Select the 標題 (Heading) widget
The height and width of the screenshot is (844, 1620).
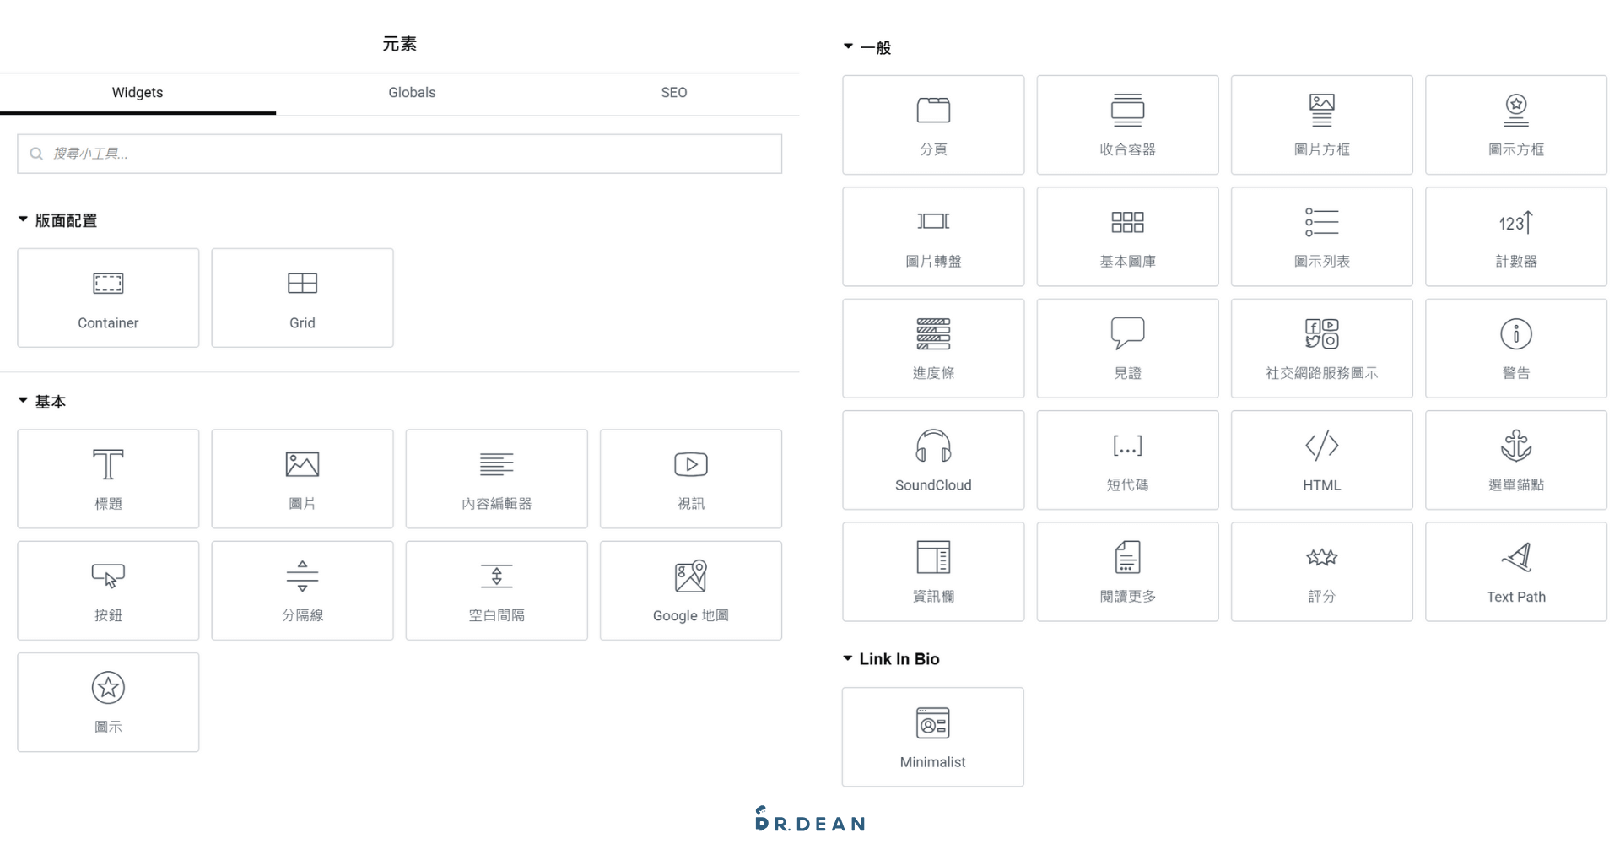coord(107,478)
